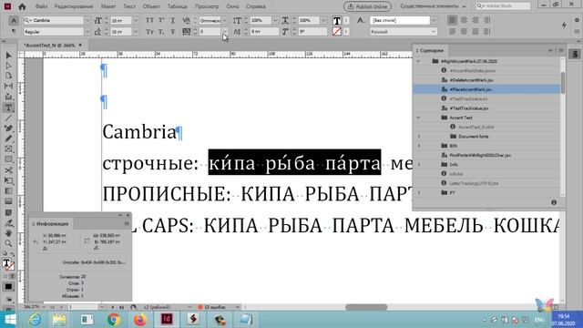Open Firefox from the taskbar
The height and width of the screenshot is (328, 583).
(x=140, y=319)
